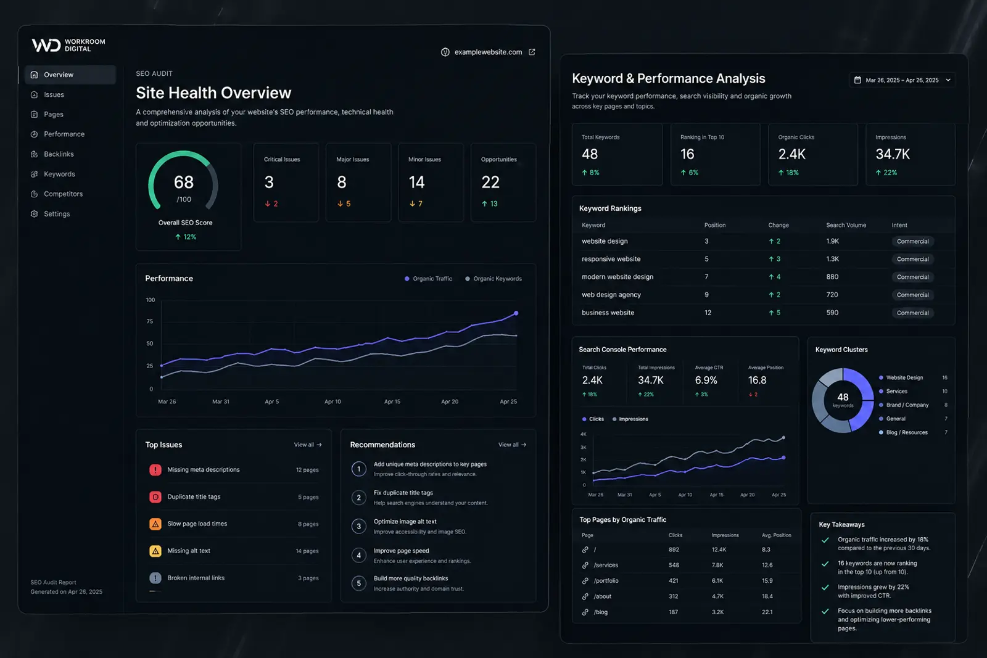The image size is (987, 658).
Task: Toggle Services cluster legend entry
Action: click(893, 392)
